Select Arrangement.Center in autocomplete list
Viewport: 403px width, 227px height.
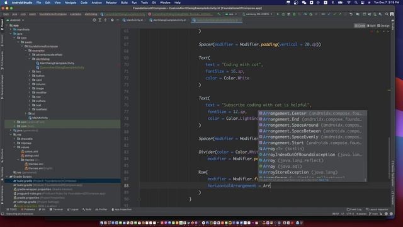pyautogui.click(x=312, y=113)
